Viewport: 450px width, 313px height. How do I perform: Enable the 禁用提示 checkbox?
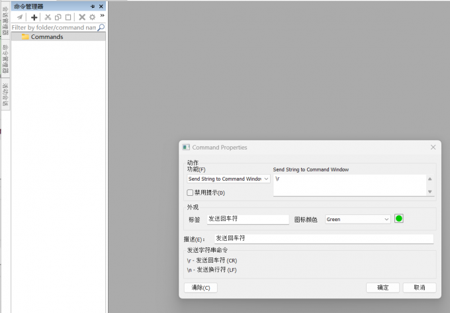tap(191, 193)
